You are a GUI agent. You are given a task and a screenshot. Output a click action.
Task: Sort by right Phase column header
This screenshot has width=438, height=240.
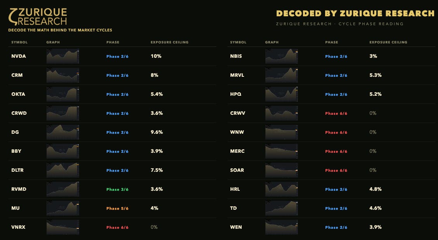[x=332, y=42]
